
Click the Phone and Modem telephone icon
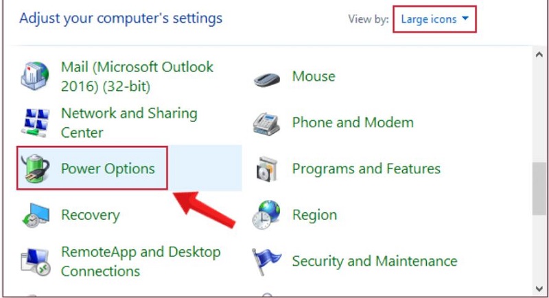coord(266,124)
